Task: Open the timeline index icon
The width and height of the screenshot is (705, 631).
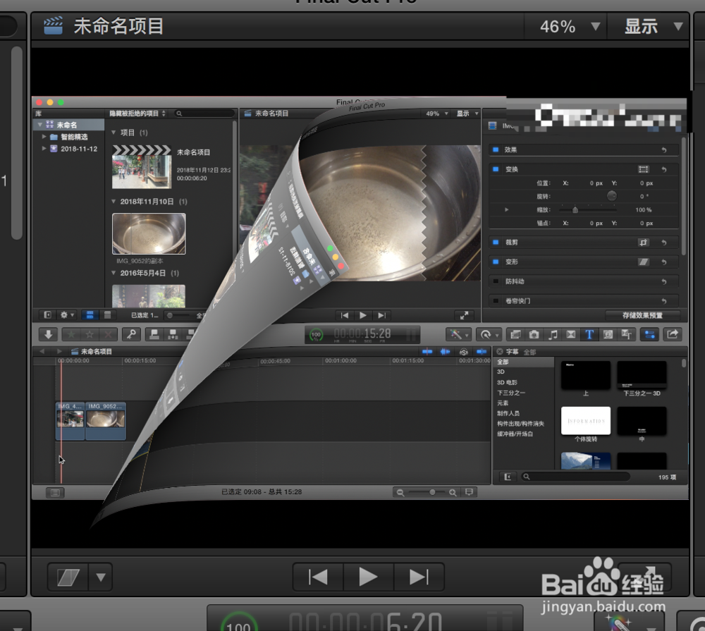Action: [x=55, y=493]
